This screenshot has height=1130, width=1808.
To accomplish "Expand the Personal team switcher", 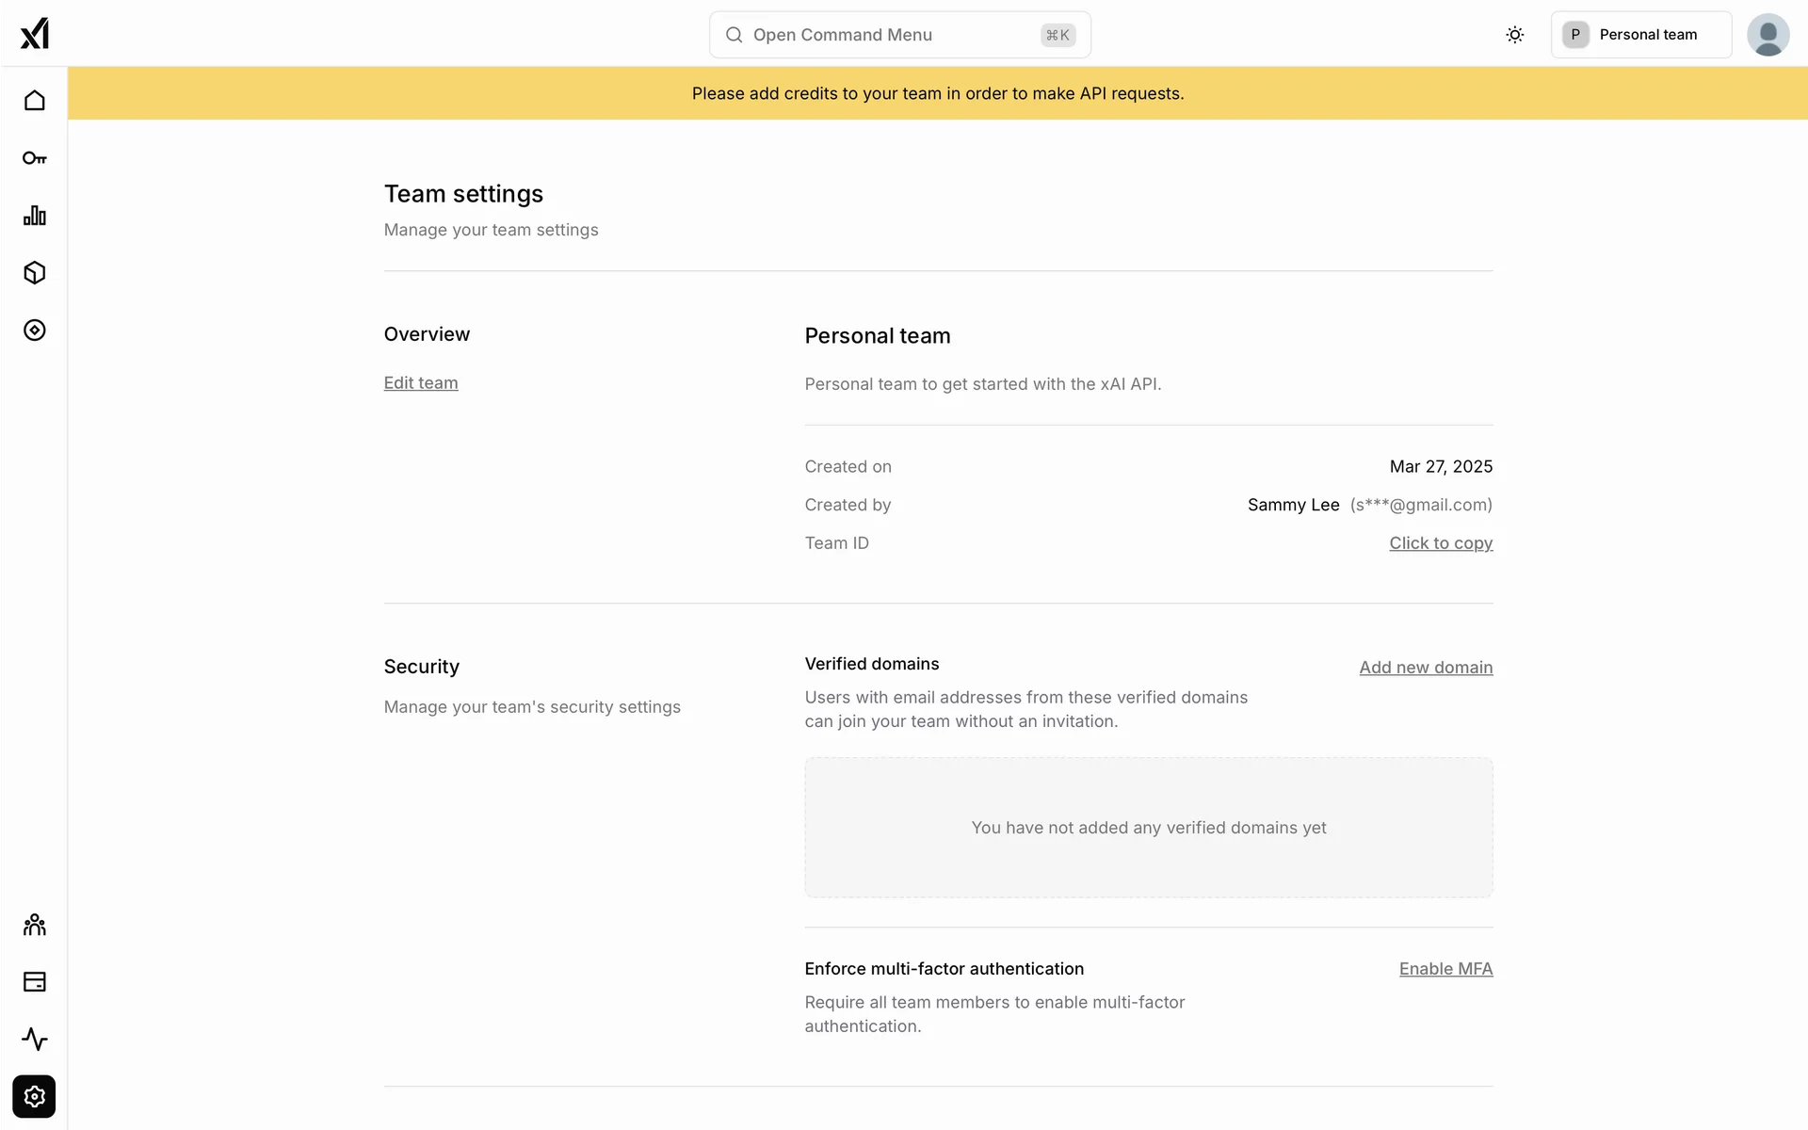I will (1640, 35).
